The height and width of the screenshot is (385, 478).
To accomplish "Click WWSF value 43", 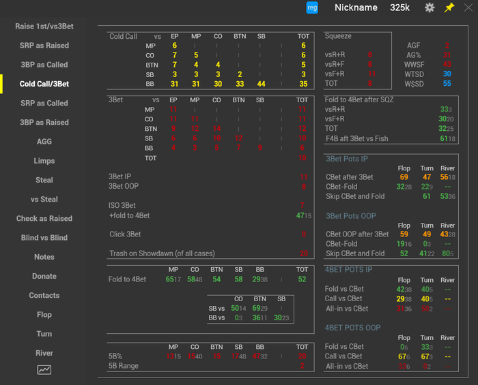I will click(x=447, y=65).
